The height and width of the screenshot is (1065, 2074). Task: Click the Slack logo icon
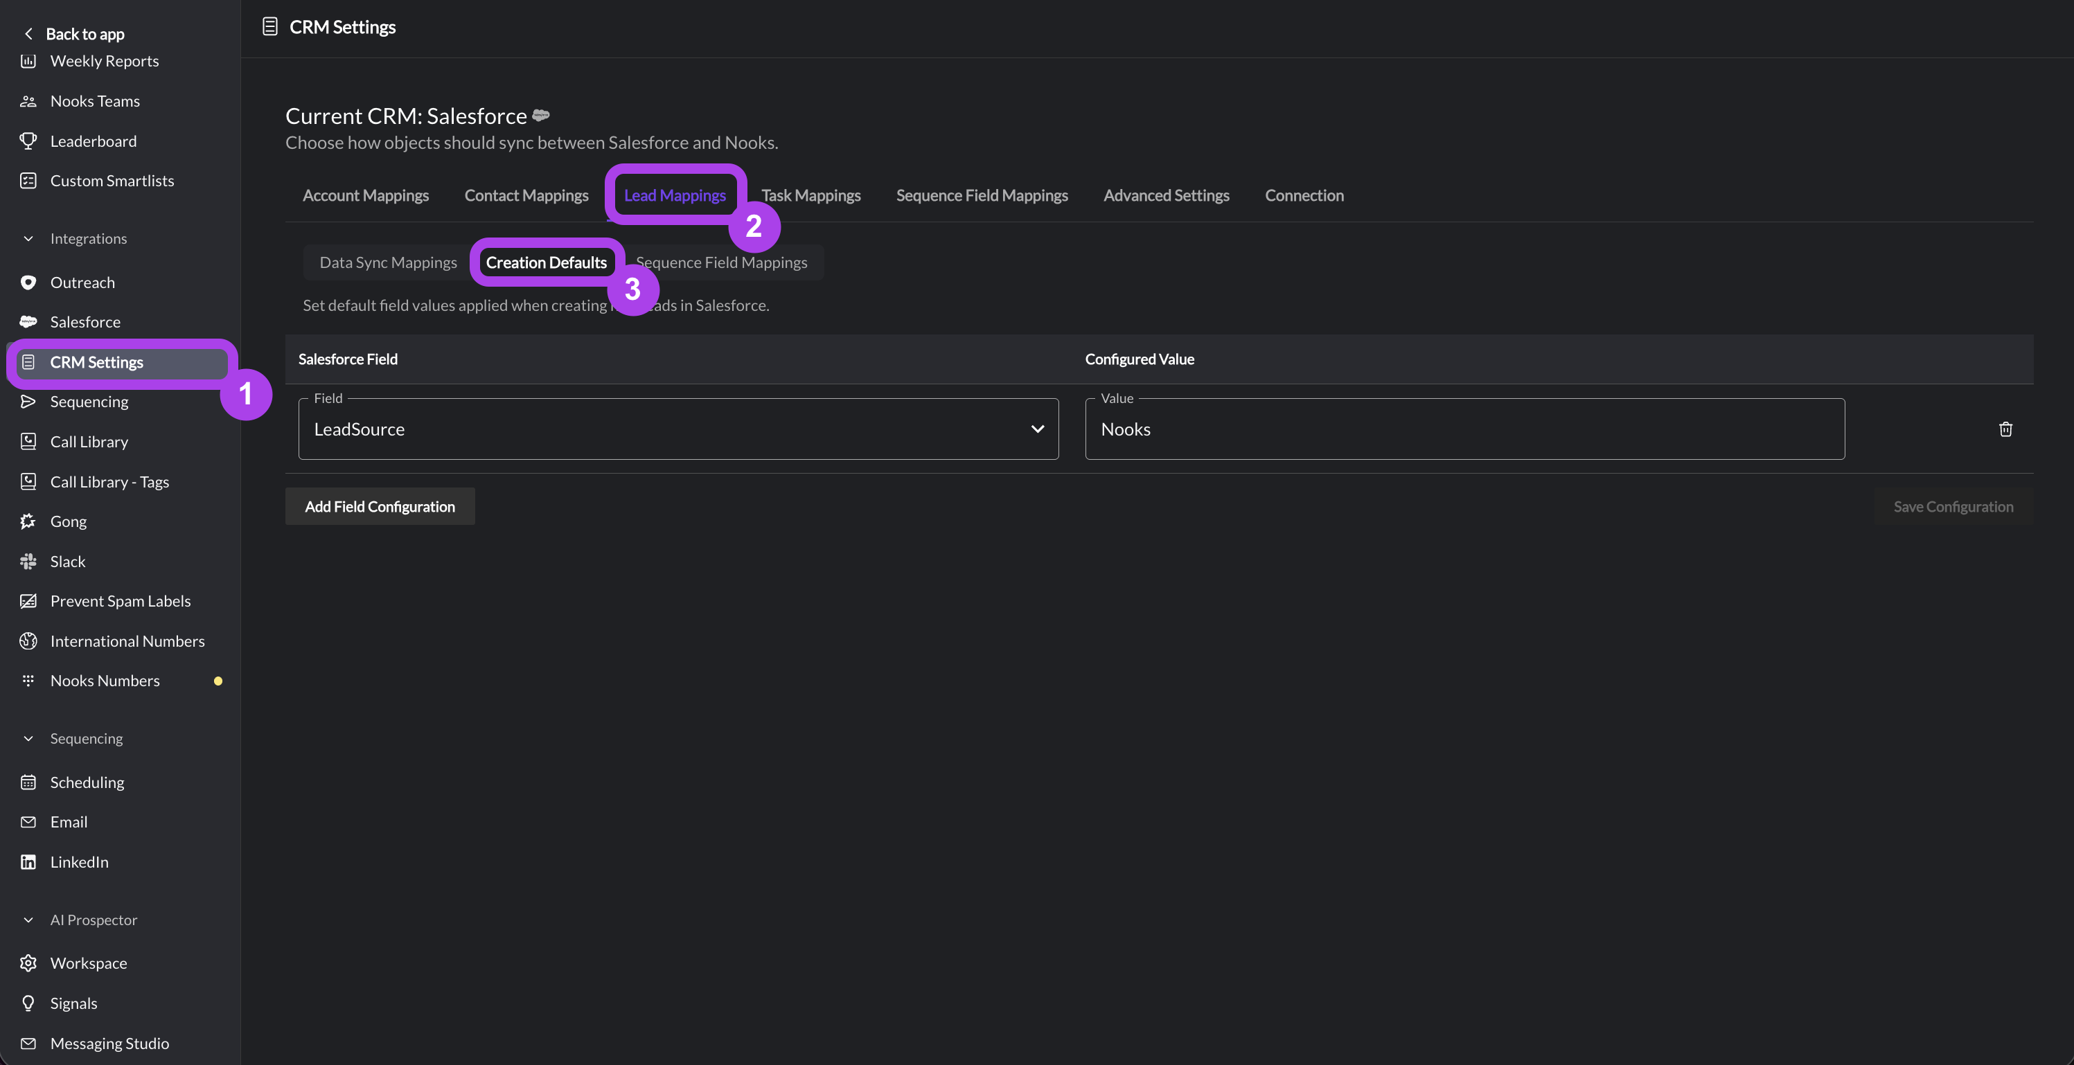(x=28, y=562)
